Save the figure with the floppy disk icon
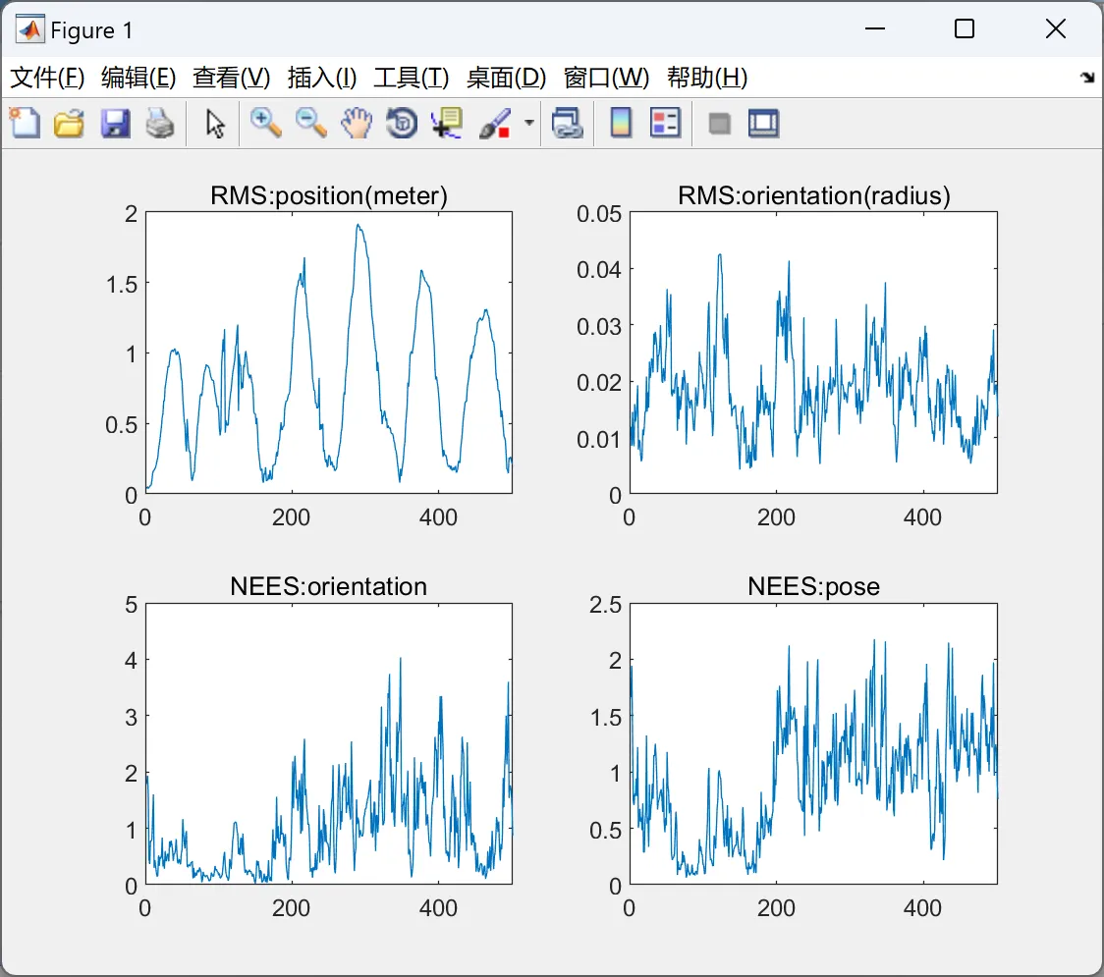This screenshot has height=977, width=1104. click(115, 123)
